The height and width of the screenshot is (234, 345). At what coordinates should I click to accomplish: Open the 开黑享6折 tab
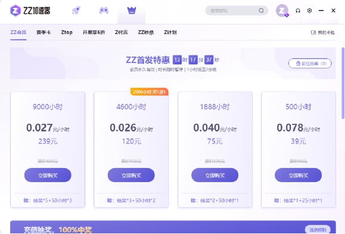(94, 32)
